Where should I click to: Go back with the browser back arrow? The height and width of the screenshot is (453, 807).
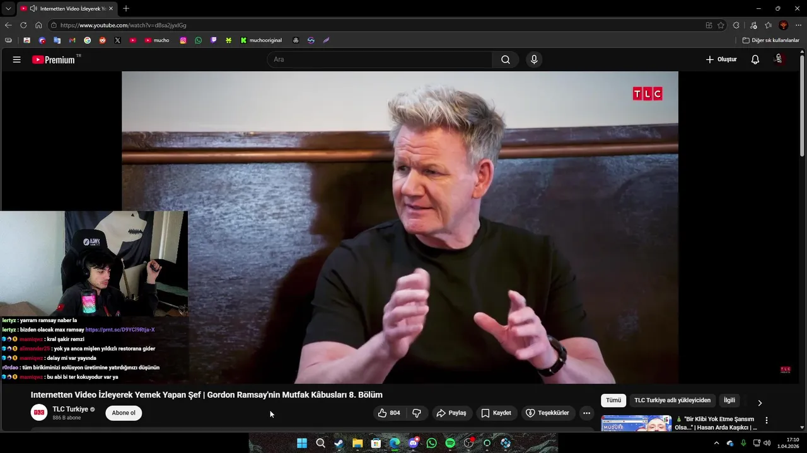(x=8, y=25)
